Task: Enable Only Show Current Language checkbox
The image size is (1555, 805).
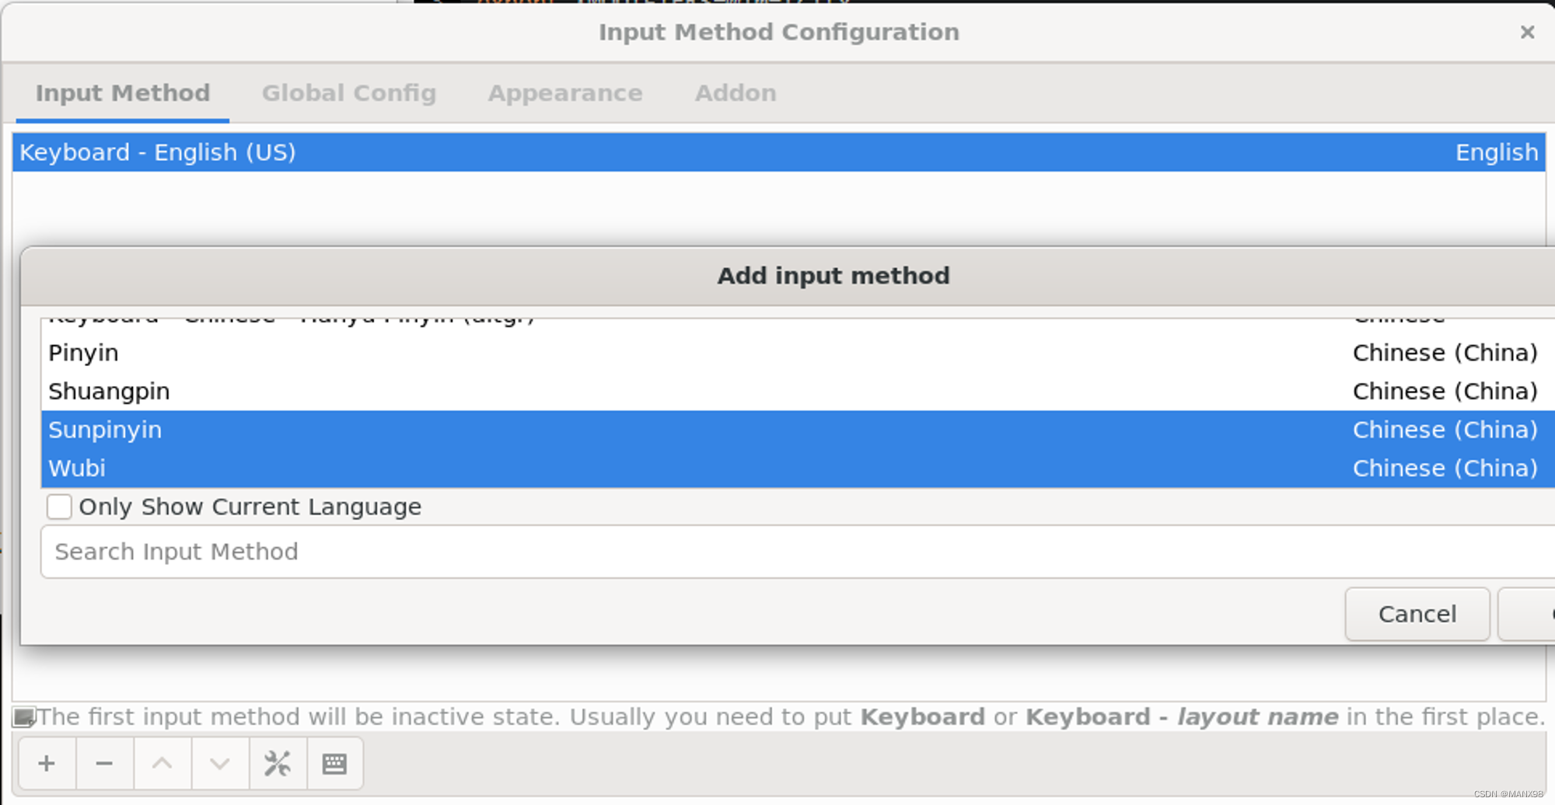Action: pyautogui.click(x=59, y=507)
